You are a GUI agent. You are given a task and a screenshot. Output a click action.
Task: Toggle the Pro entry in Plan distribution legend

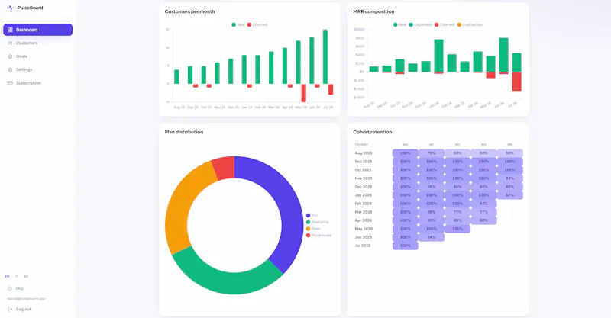click(x=312, y=215)
